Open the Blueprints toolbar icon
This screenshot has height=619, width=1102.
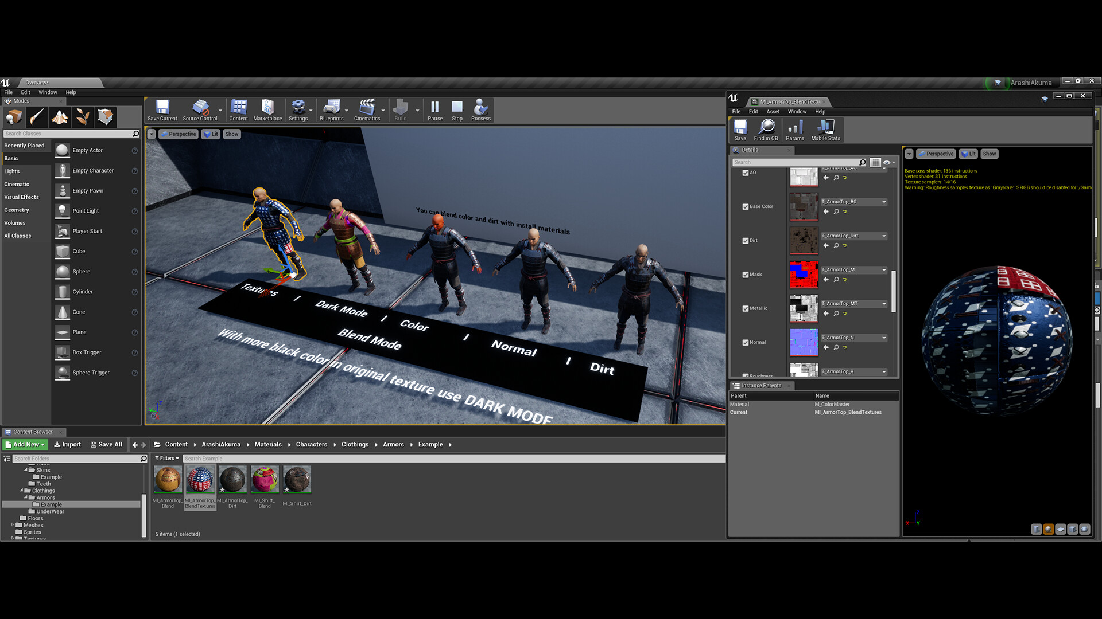click(331, 109)
